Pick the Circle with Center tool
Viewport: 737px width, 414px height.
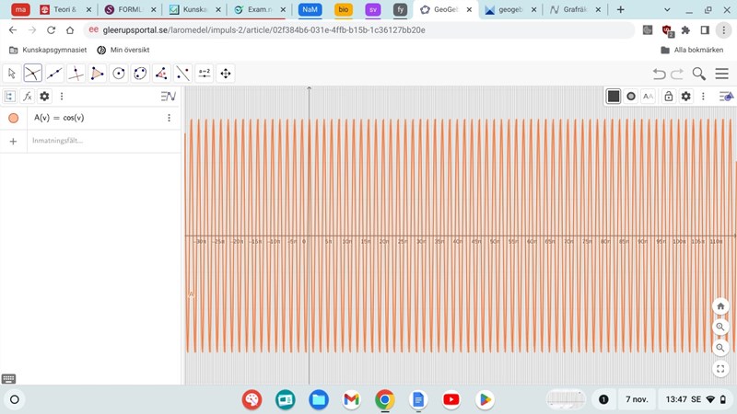[119, 74]
